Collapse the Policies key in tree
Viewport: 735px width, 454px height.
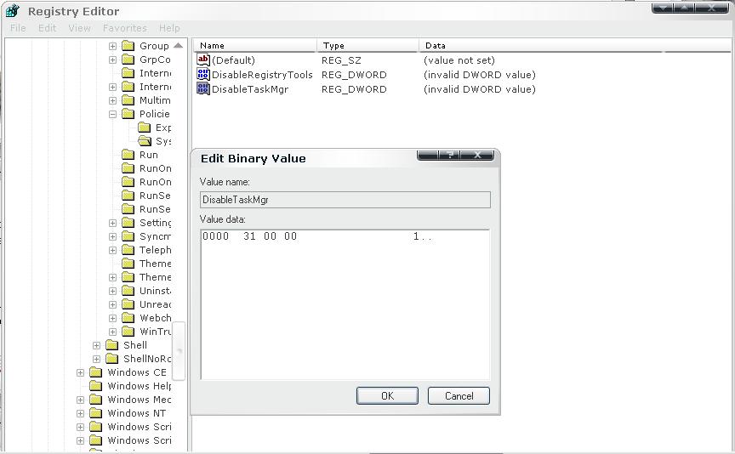coord(112,114)
